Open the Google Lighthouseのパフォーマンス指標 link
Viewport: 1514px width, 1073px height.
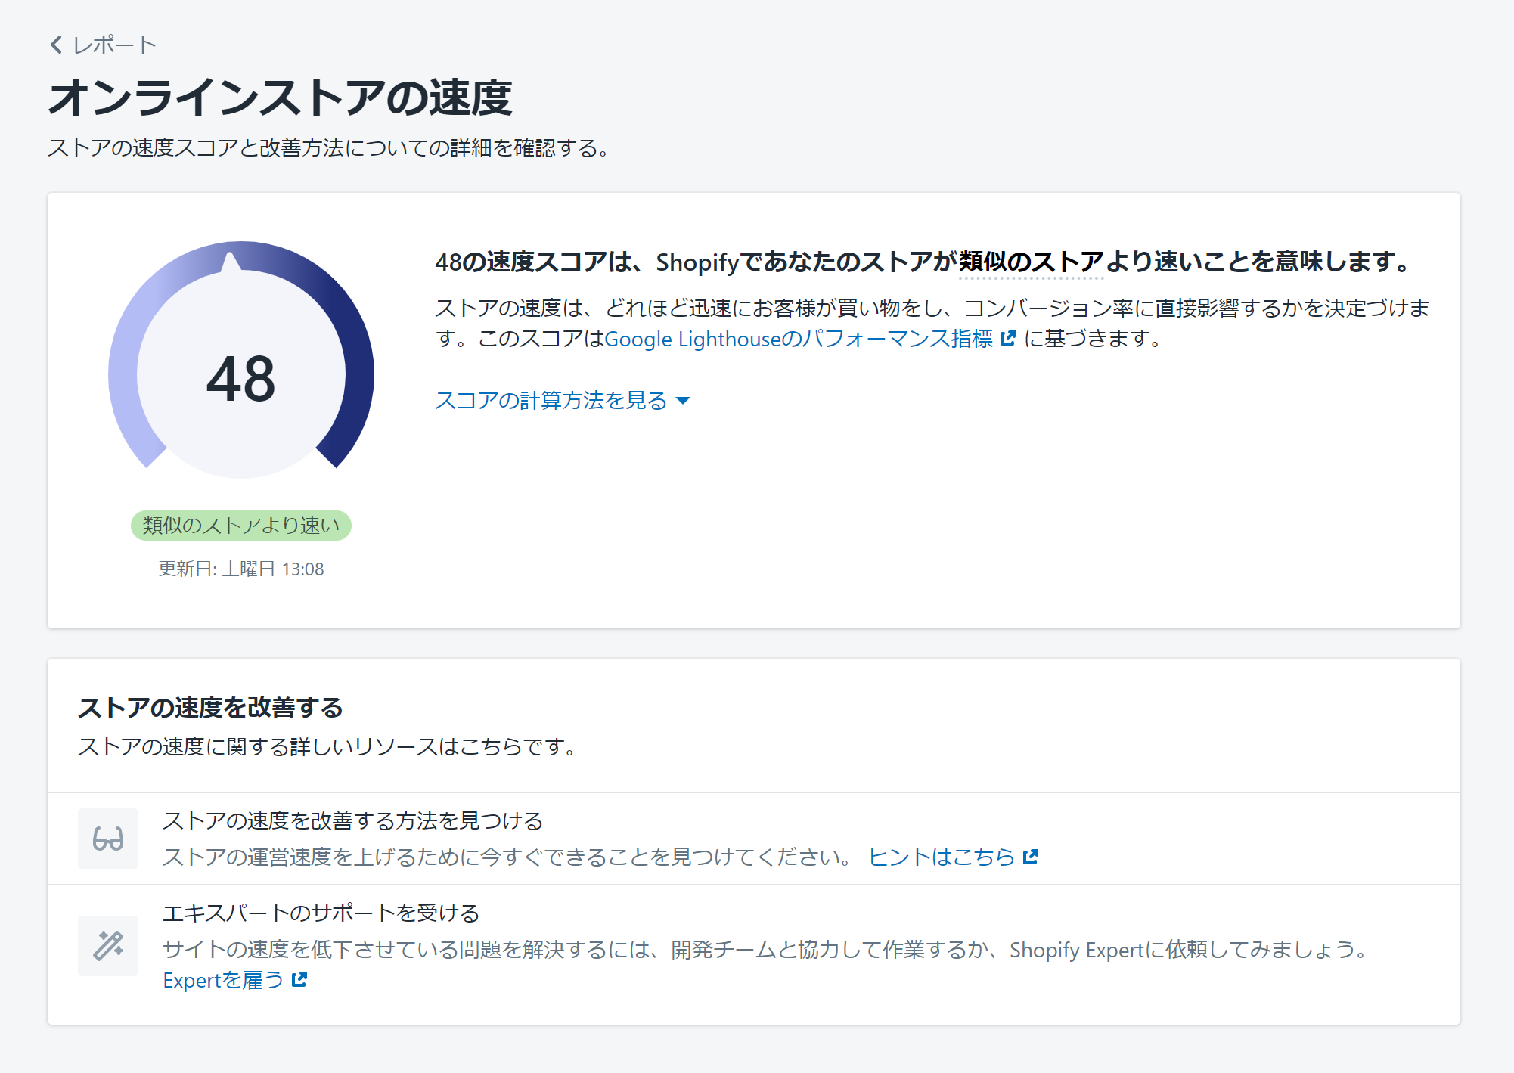(x=798, y=339)
